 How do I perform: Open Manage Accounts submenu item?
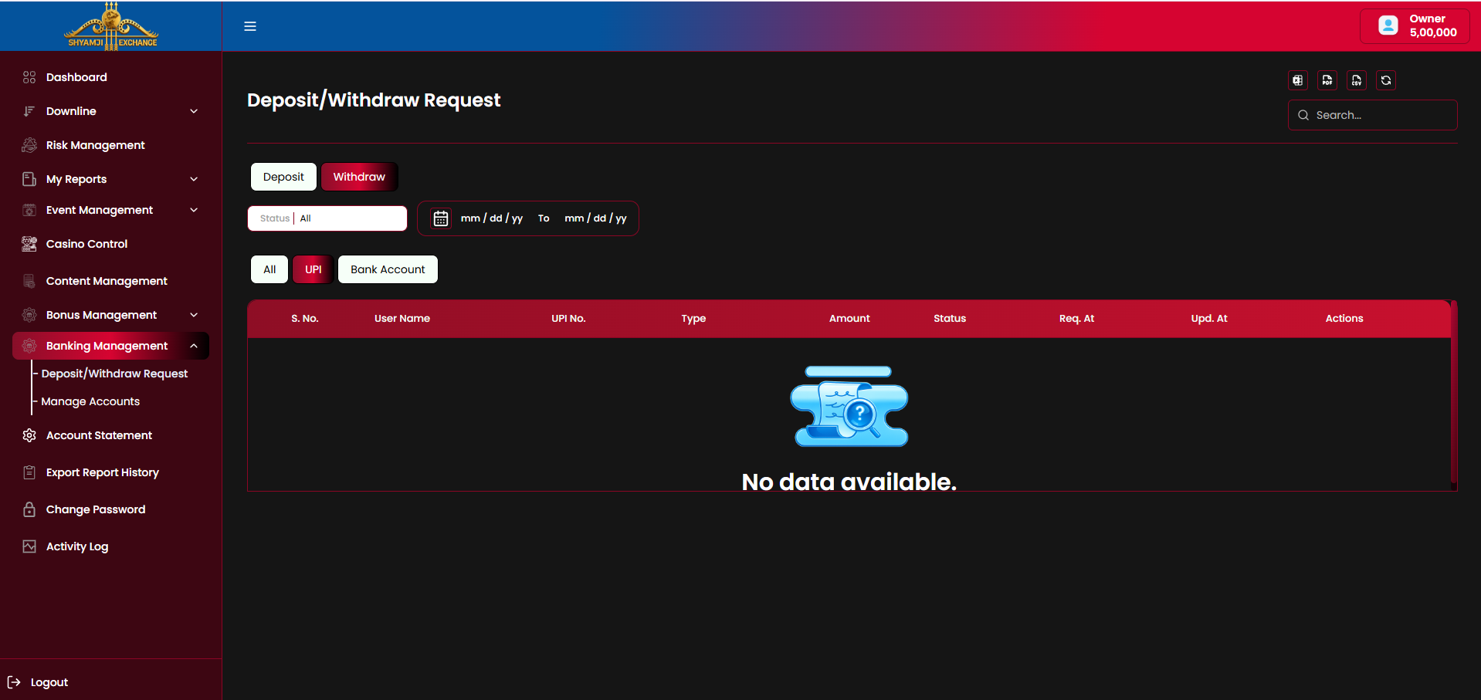(x=90, y=401)
